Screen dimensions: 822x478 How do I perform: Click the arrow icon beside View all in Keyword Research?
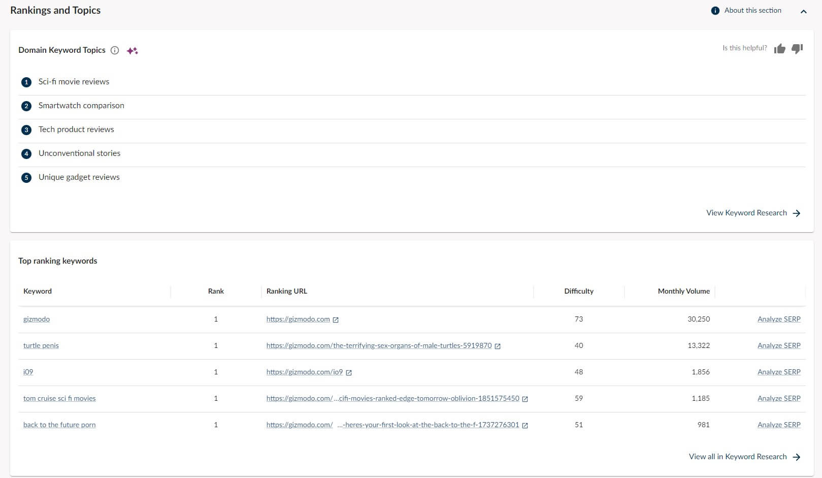pos(797,457)
